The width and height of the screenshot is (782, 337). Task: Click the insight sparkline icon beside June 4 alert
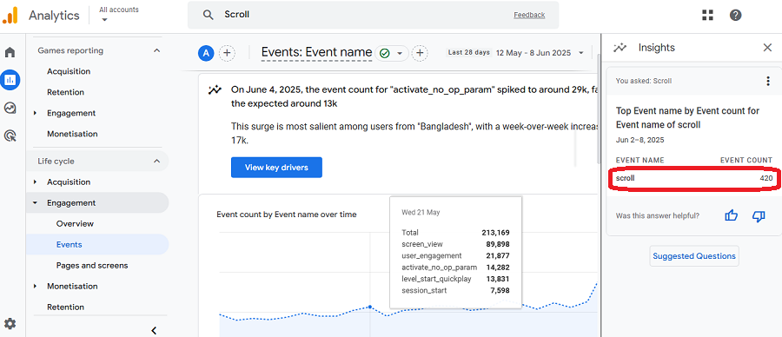click(215, 90)
